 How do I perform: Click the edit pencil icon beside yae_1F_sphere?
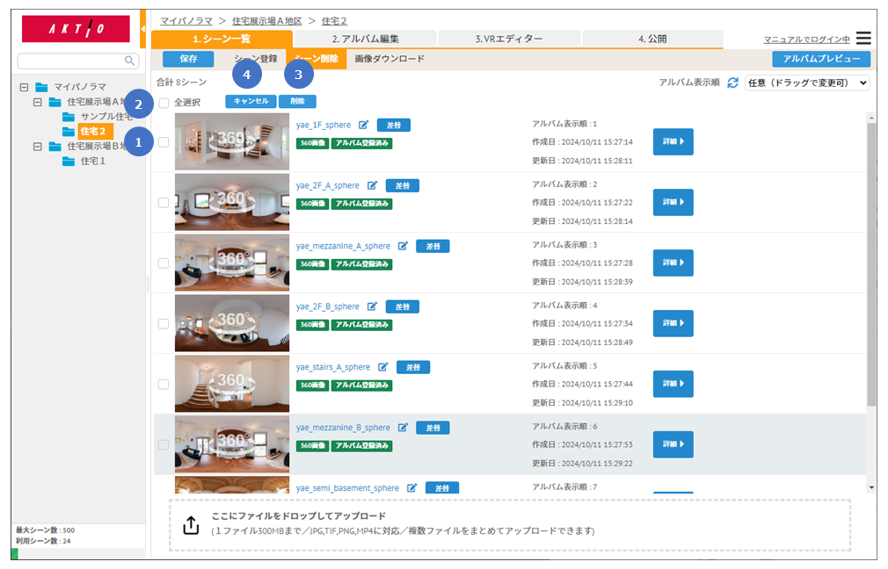(x=364, y=125)
